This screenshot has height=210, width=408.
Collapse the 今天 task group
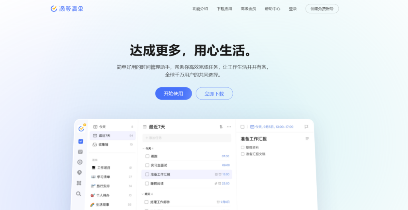tap(143, 148)
